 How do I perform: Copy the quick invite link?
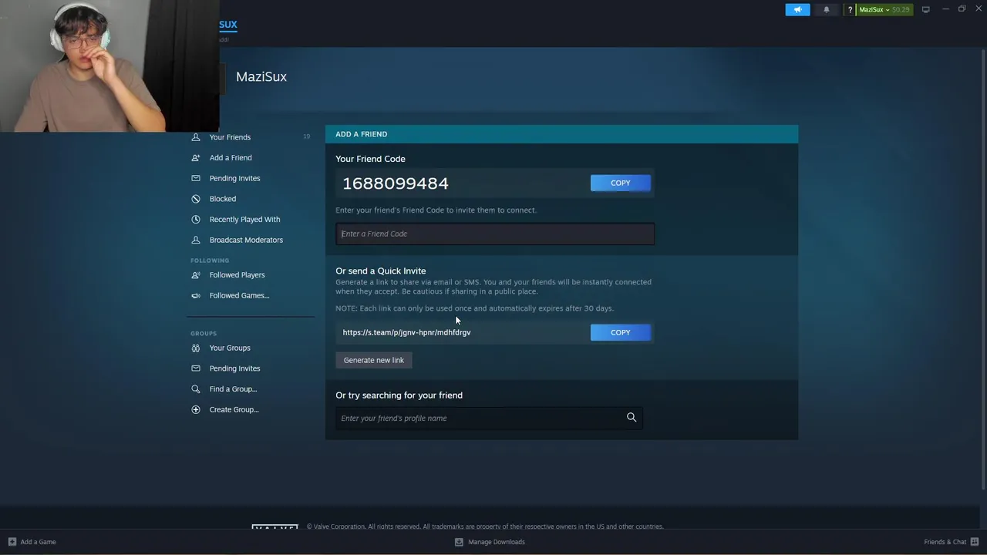(621, 332)
